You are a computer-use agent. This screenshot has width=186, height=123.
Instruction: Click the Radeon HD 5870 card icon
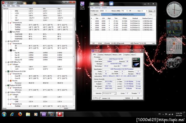8,85
